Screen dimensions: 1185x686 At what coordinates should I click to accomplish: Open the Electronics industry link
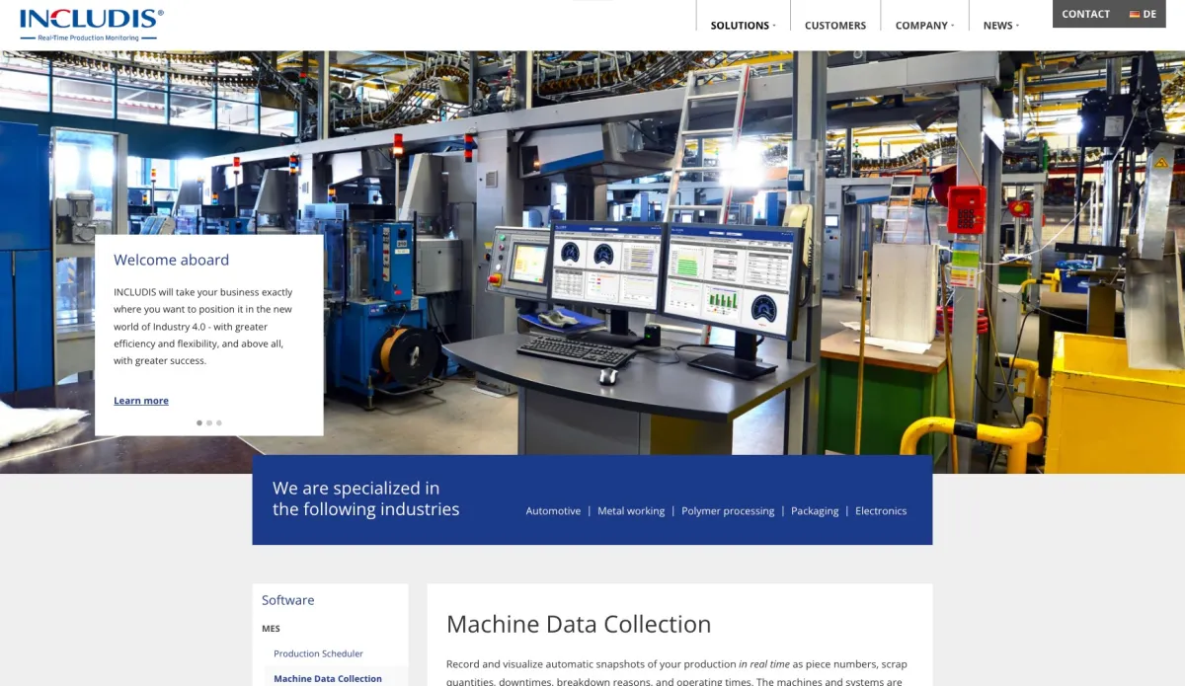pyautogui.click(x=881, y=511)
